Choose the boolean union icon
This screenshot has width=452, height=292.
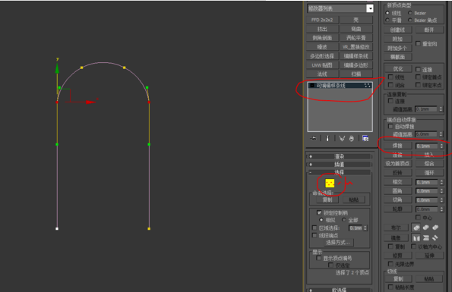tap(416, 228)
